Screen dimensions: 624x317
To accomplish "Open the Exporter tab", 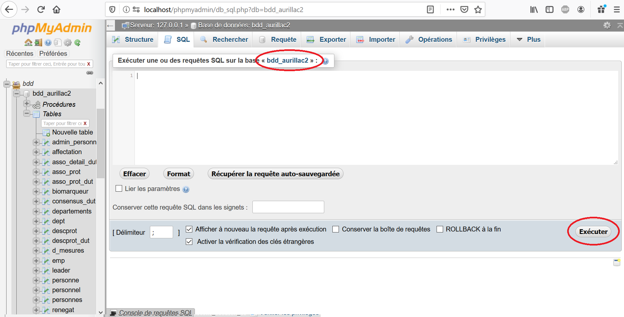I will coord(327,40).
